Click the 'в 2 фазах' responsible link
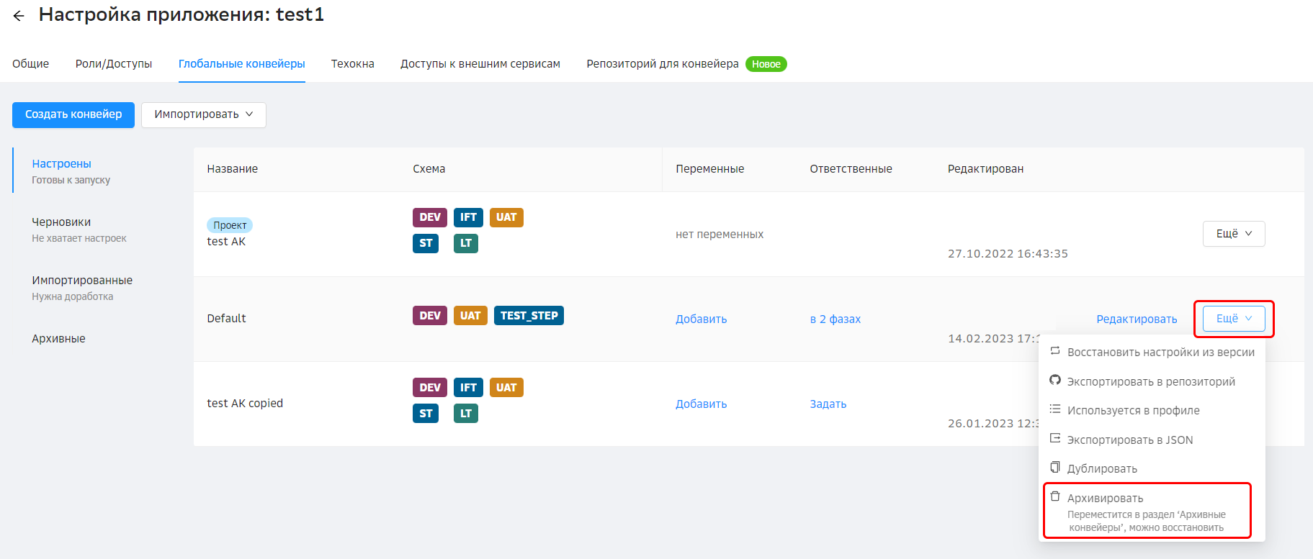1313x559 pixels. click(x=835, y=319)
